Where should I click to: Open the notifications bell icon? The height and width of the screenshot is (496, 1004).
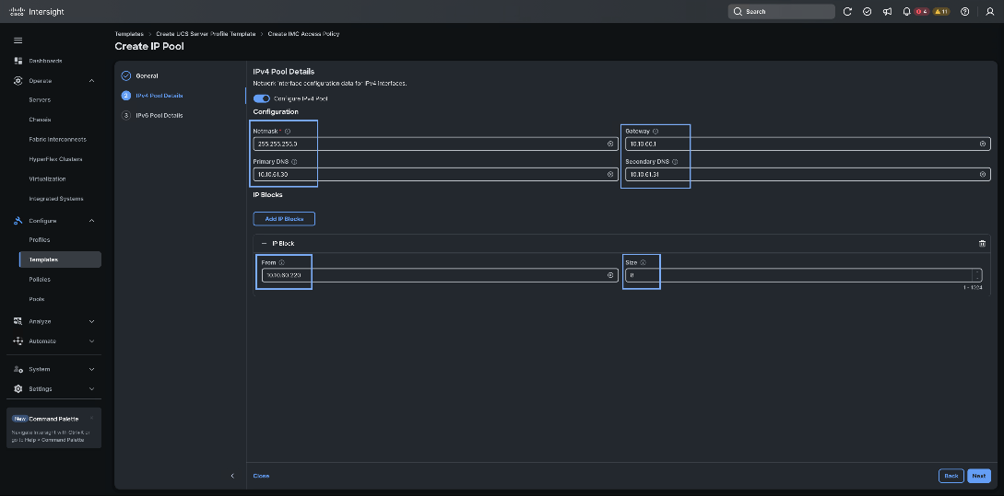pyautogui.click(x=906, y=12)
